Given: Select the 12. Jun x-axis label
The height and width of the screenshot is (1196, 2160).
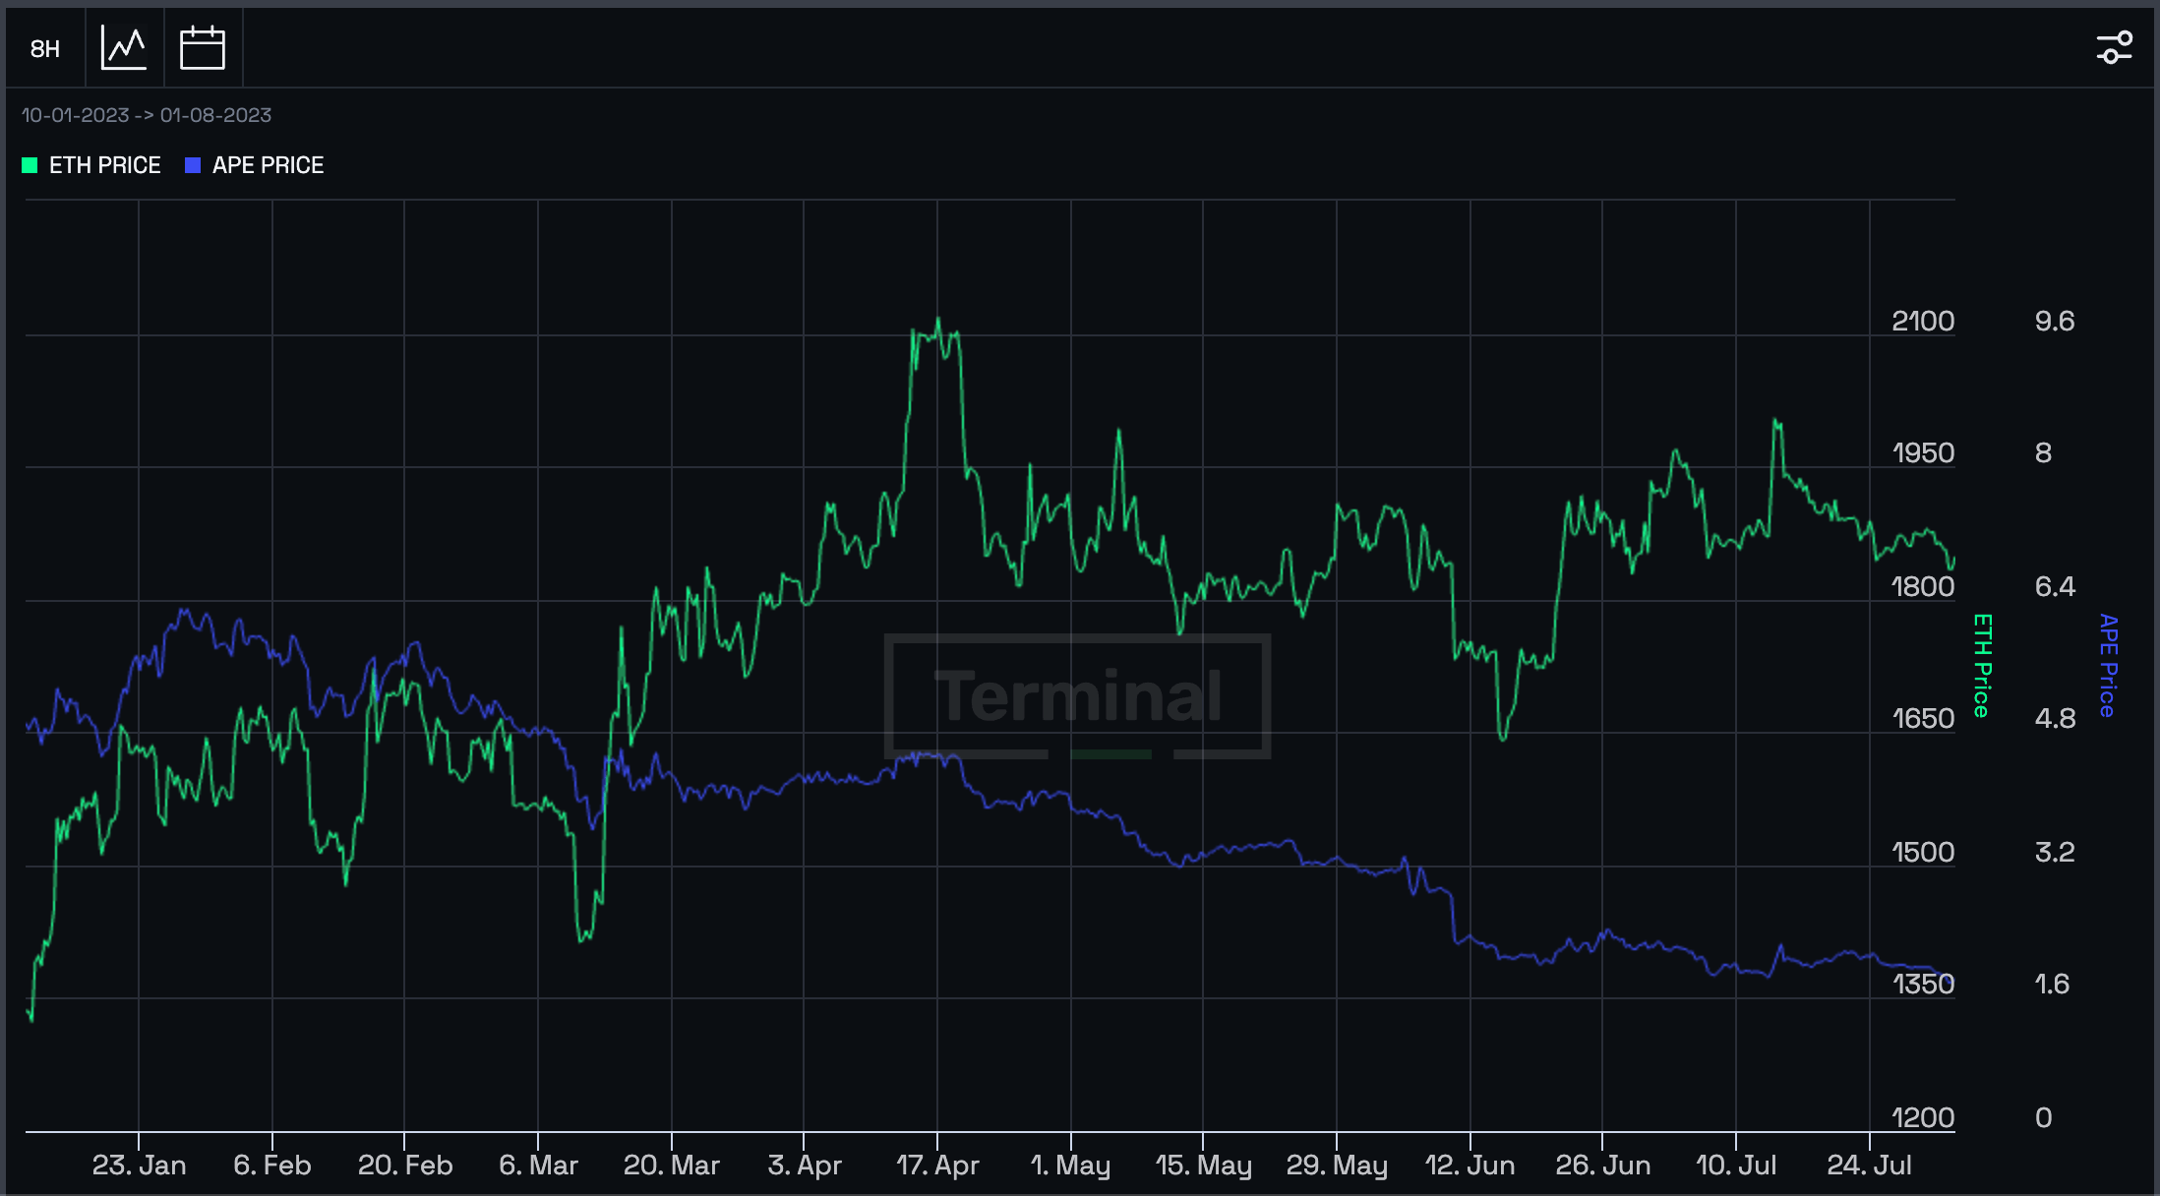Looking at the screenshot, I should click(x=1470, y=1166).
